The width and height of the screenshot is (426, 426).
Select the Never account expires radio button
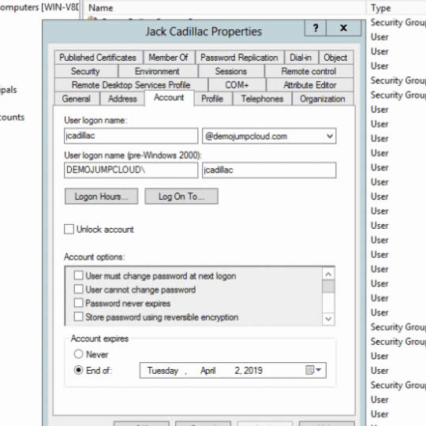pyautogui.click(x=79, y=353)
